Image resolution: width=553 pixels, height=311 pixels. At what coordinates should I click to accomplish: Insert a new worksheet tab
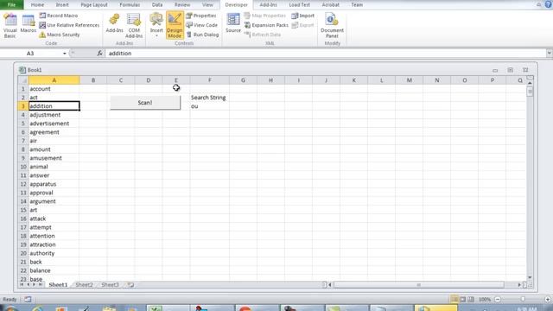point(130,284)
